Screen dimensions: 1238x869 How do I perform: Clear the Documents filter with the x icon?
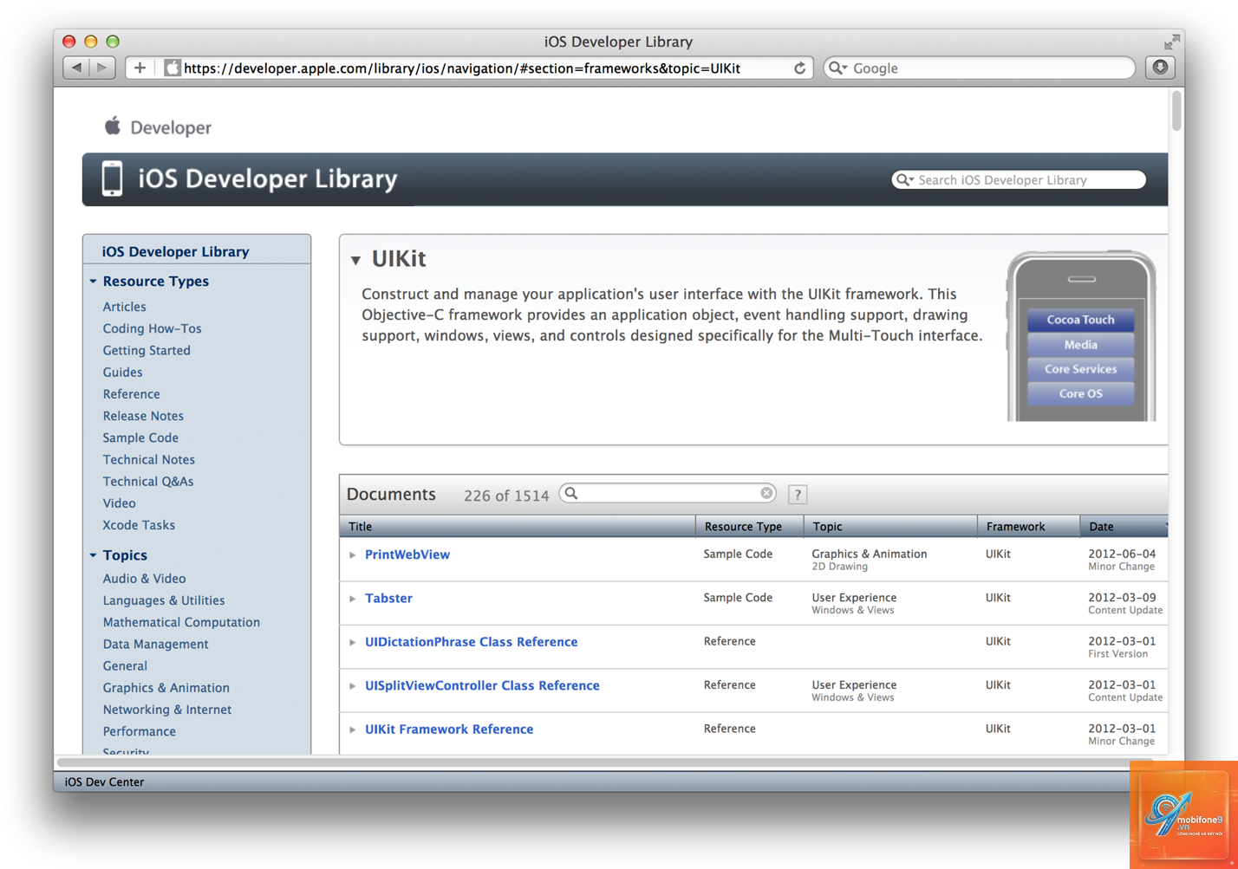(x=766, y=493)
